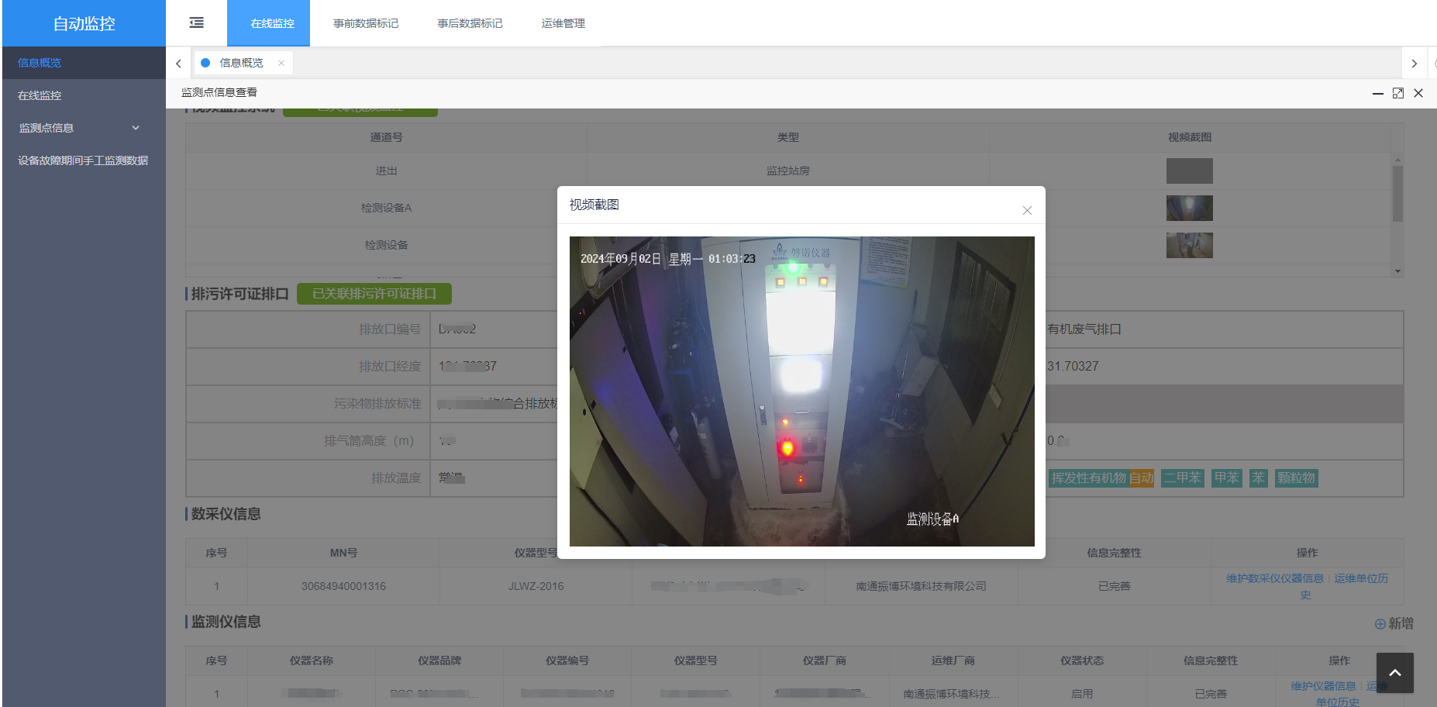Image resolution: width=1437 pixels, height=707 pixels.
Task: Open 设备故障期间手工监测数据 in the sidebar
Action: pyautogui.click(x=83, y=160)
